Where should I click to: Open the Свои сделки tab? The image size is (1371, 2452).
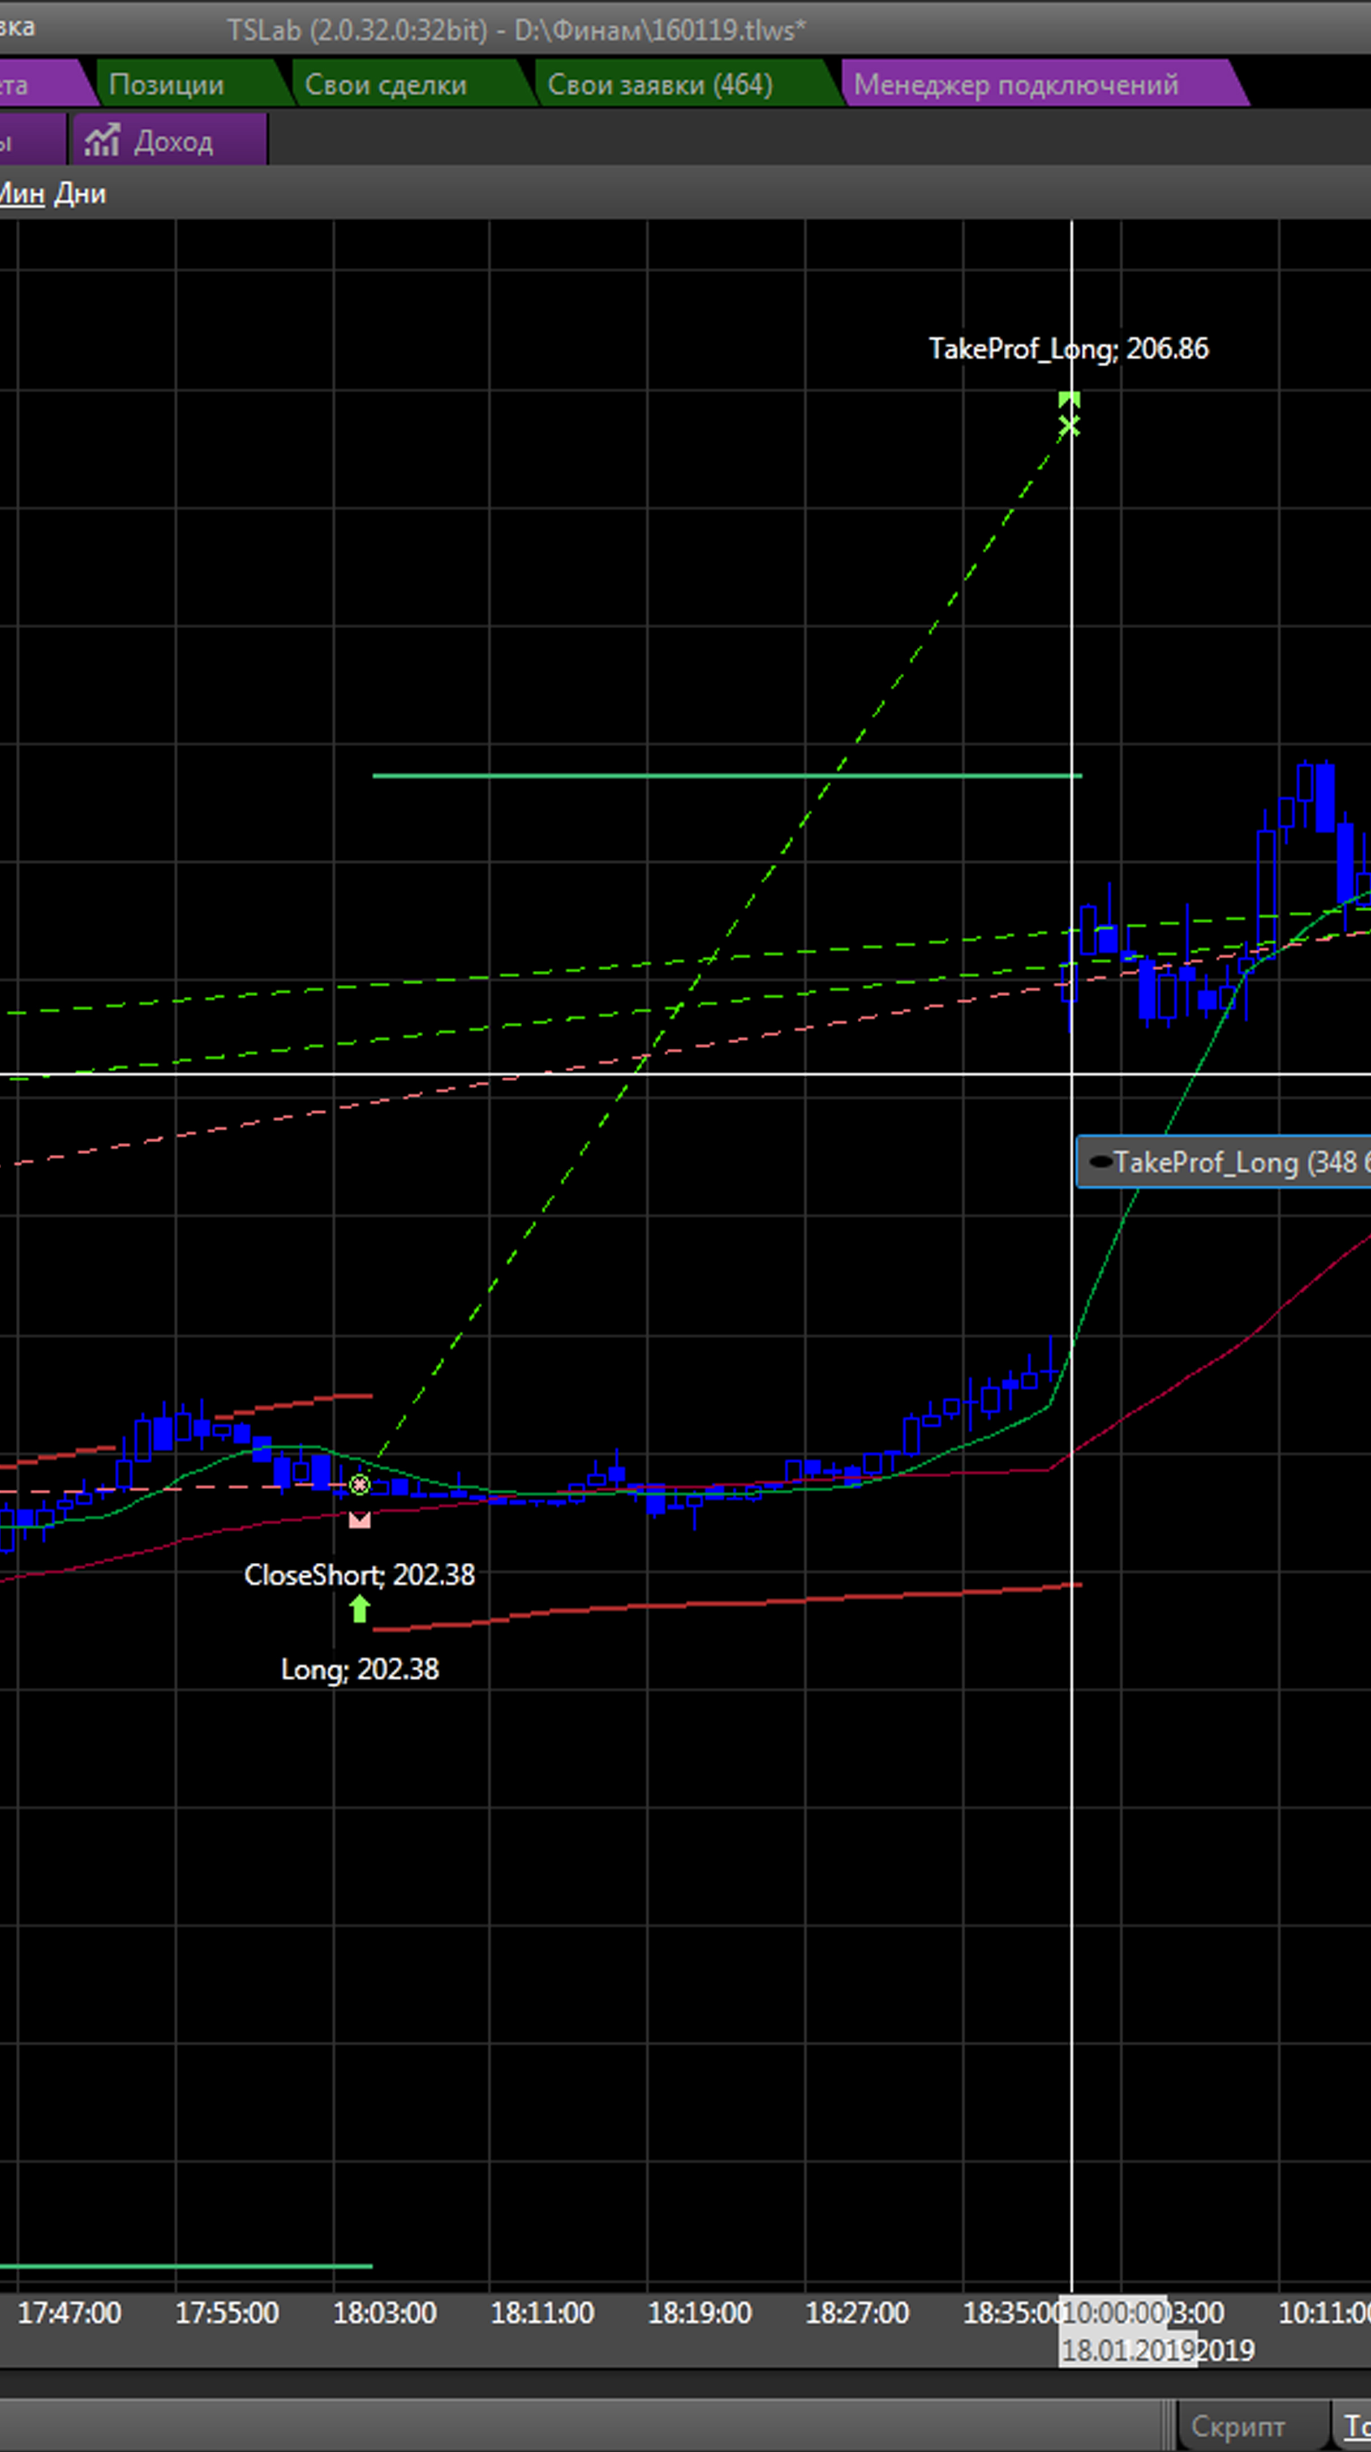(385, 85)
